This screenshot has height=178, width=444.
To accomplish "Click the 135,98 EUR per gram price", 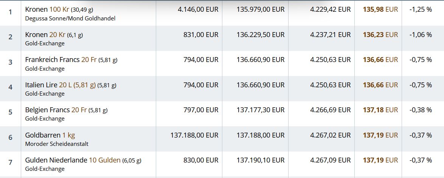I will [x=380, y=9].
